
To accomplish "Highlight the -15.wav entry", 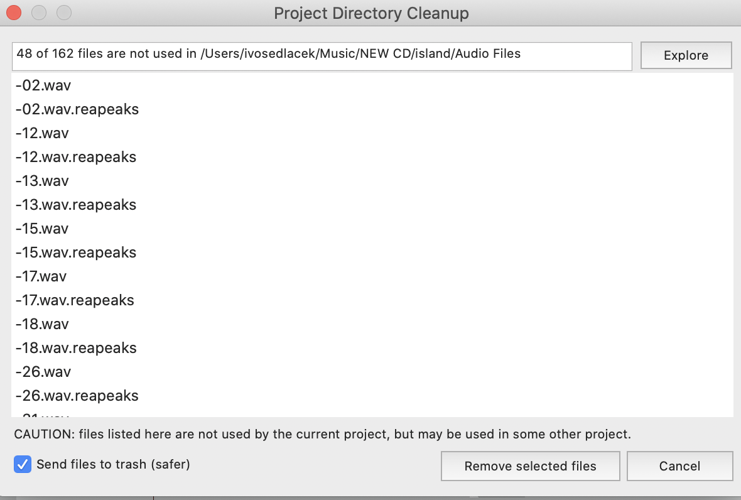I will coord(43,229).
